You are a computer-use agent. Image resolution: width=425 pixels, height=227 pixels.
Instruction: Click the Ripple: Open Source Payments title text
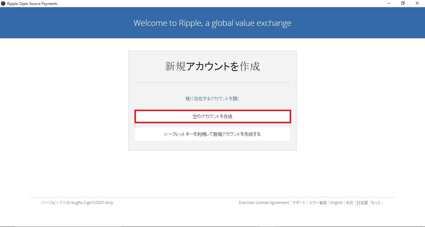tap(32, 3)
